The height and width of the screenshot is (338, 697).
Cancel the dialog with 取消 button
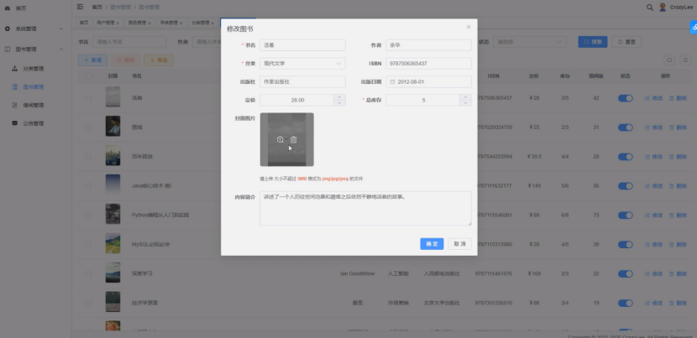pyautogui.click(x=459, y=244)
